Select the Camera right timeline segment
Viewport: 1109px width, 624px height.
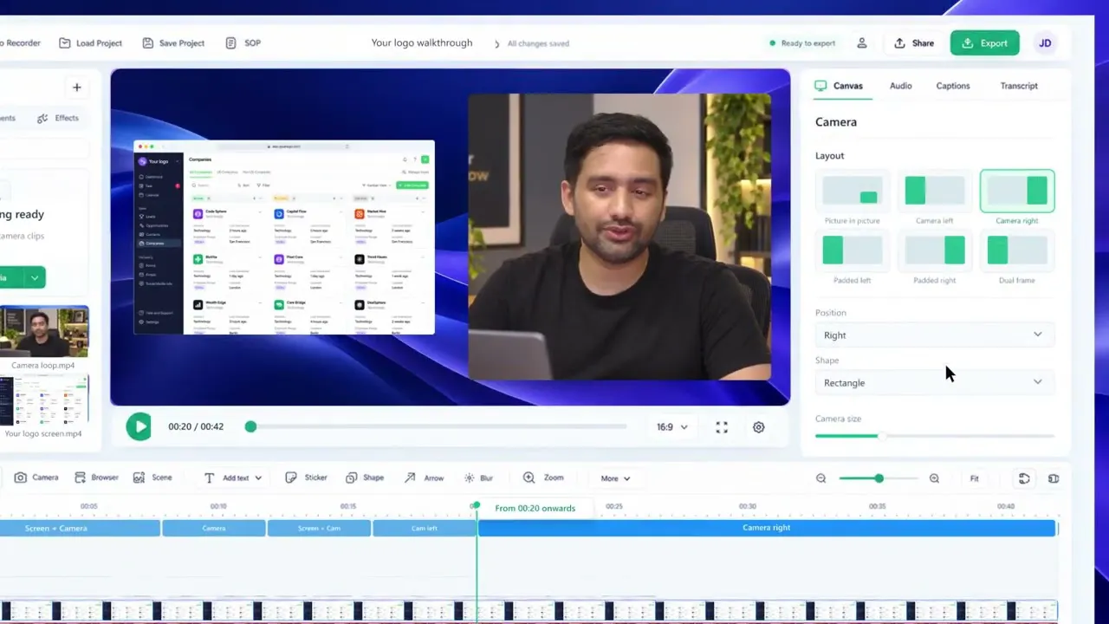(767, 528)
